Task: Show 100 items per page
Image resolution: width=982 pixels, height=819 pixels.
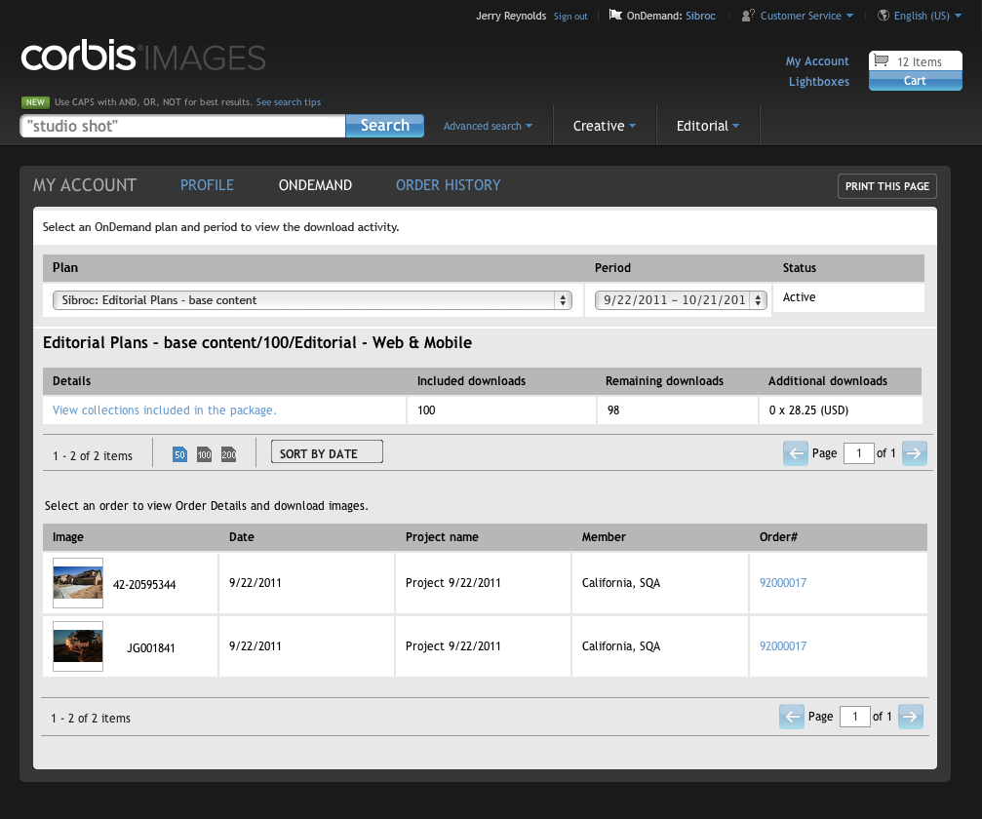Action: pyautogui.click(x=204, y=454)
